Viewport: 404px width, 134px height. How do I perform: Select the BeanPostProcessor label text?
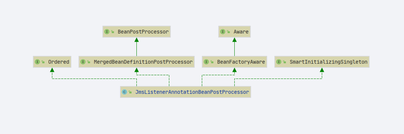coord(143,32)
